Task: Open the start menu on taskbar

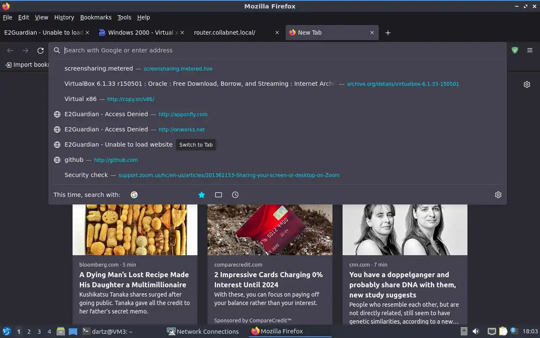Action: (6, 331)
